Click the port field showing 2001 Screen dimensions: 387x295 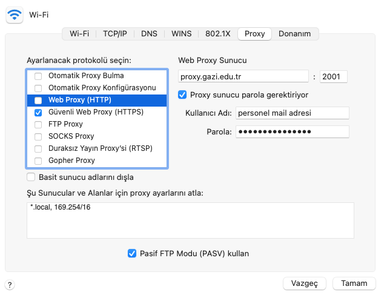coord(334,76)
